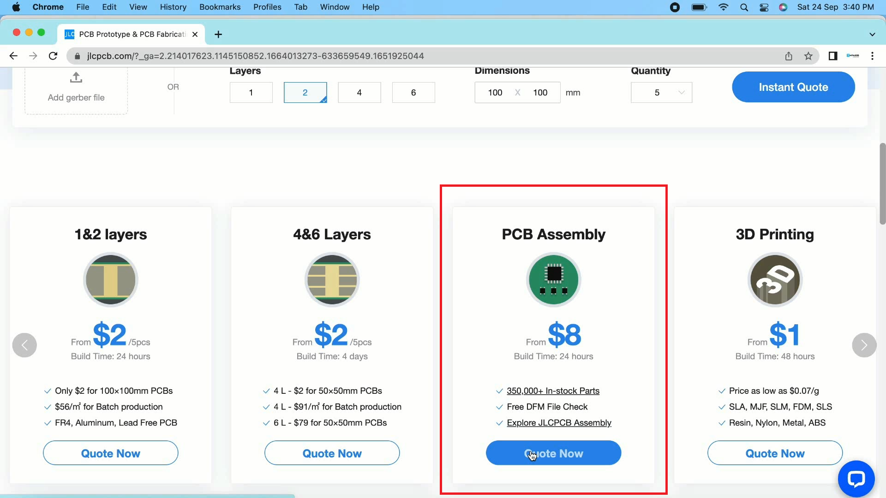Click the Add gerber file upload icon
Image resolution: width=886 pixels, height=498 pixels.
pyautogui.click(x=76, y=77)
